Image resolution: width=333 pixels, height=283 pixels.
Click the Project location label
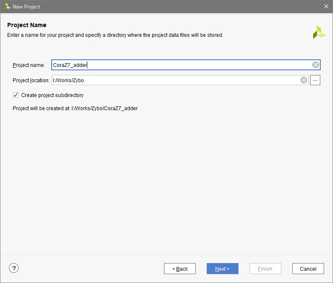pos(31,80)
